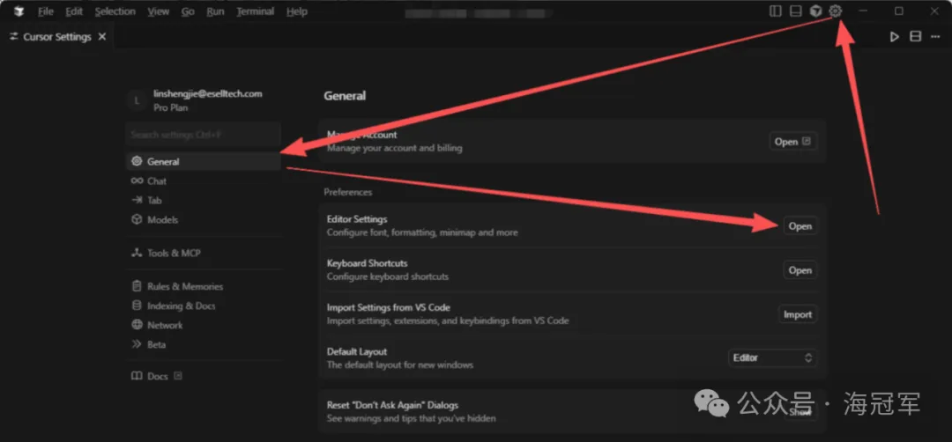This screenshot has height=442, width=952.
Task: Open Editor Settings
Action: (800, 226)
